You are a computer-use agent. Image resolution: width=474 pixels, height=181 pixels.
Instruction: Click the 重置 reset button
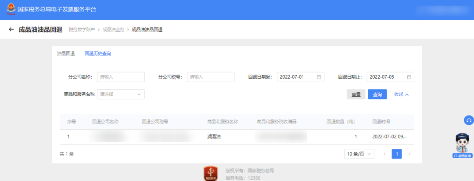coord(355,94)
